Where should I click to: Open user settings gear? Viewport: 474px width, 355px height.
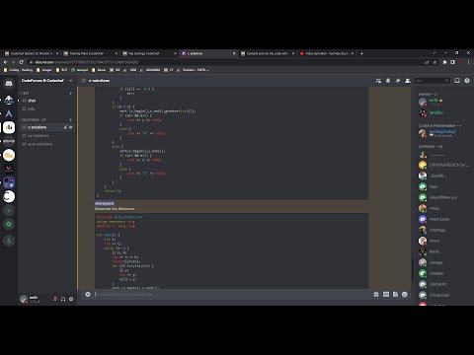pos(71,299)
